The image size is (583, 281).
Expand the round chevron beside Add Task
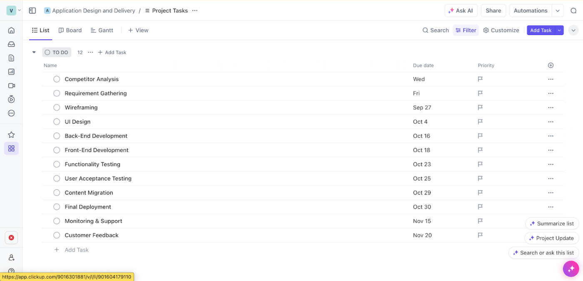(x=573, y=30)
